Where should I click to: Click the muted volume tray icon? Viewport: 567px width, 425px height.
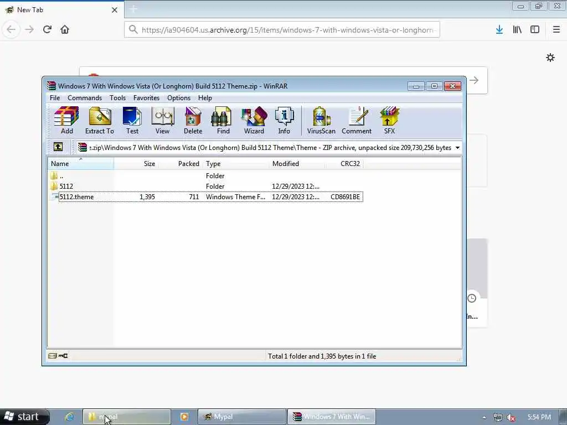click(511, 417)
